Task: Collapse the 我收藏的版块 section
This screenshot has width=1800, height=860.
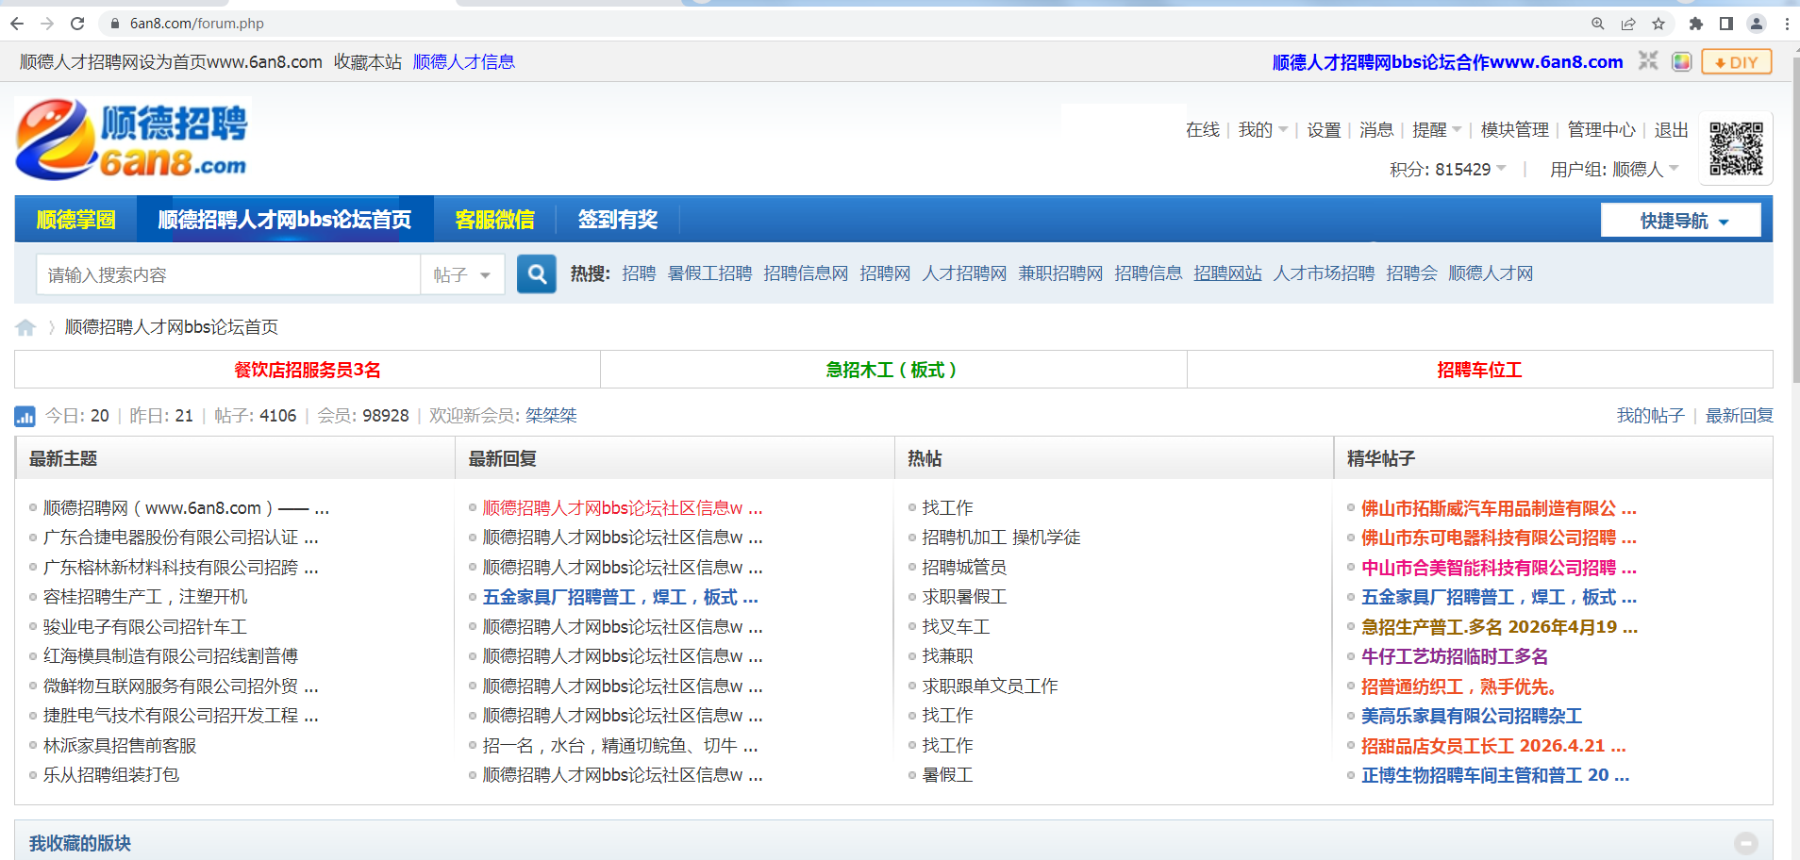Action: [x=1745, y=843]
